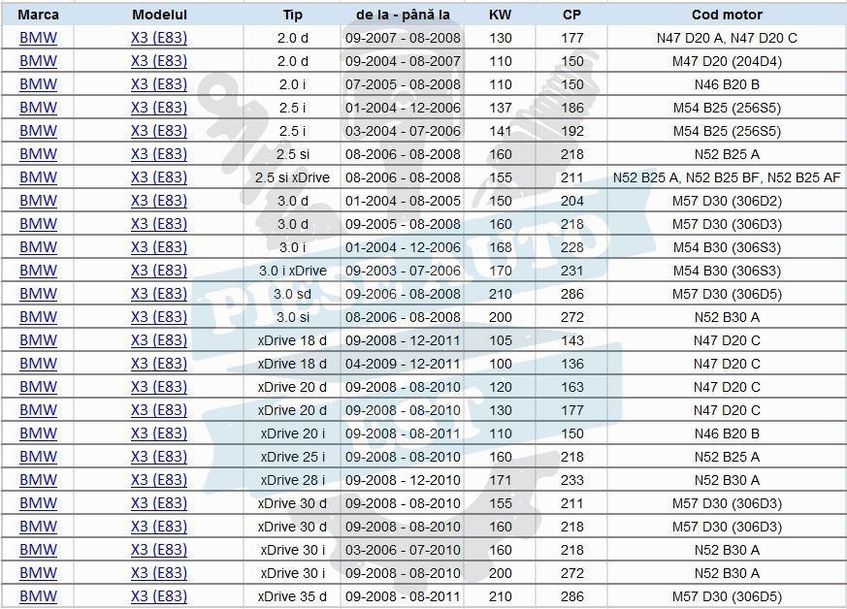Image resolution: width=847 pixels, height=609 pixels.
Task: Click the KW column header
Action: coord(500,15)
